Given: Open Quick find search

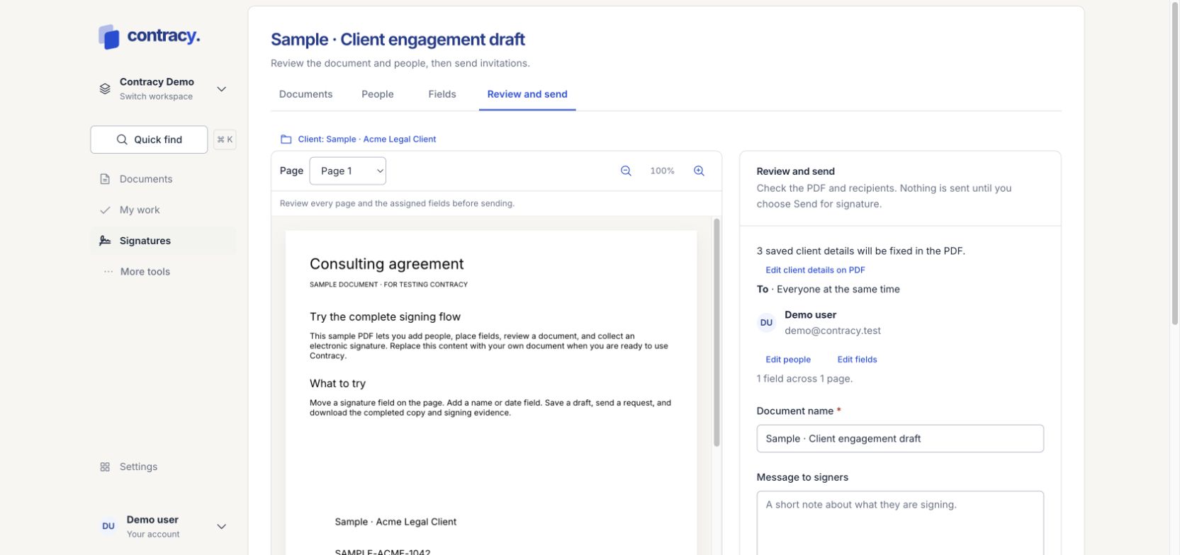Looking at the screenshot, I should click(x=149, y=139).
